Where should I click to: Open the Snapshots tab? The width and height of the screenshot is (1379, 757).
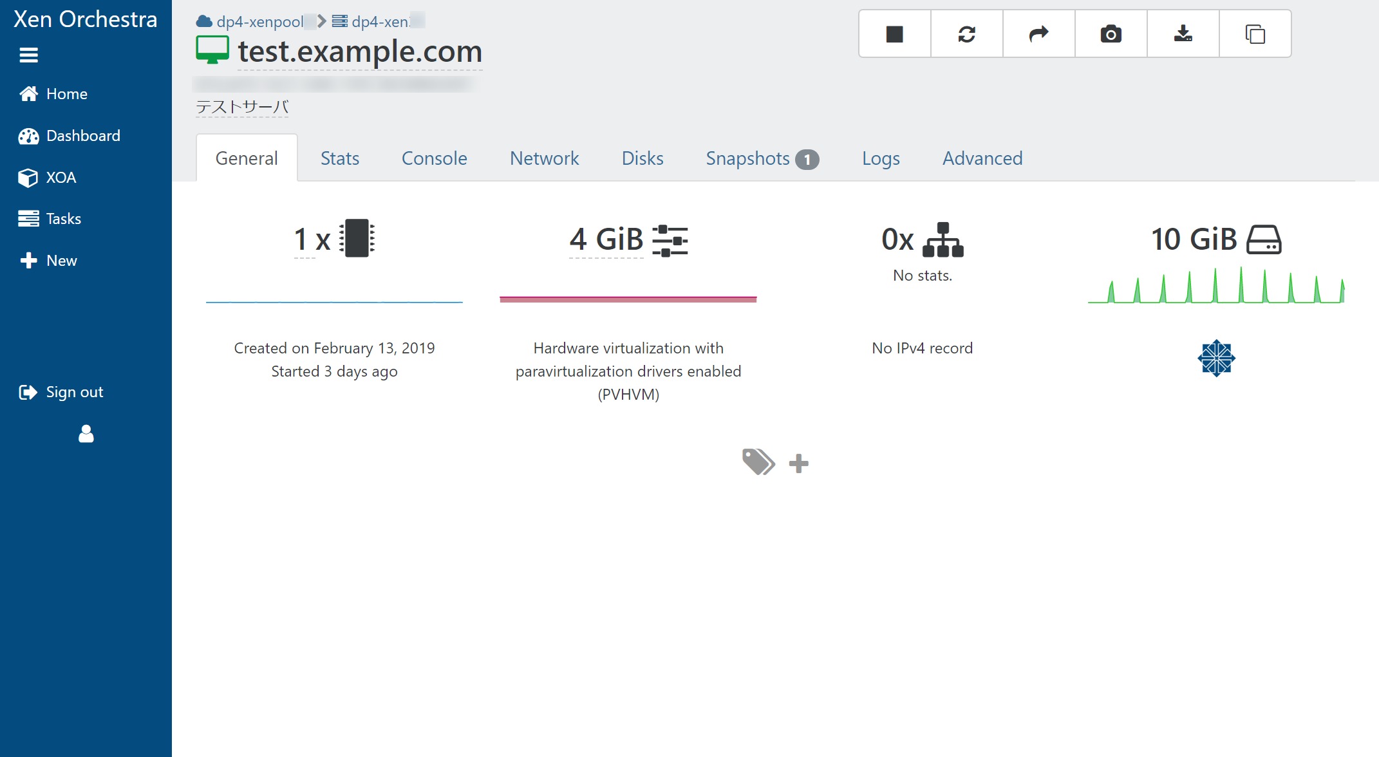762,159
